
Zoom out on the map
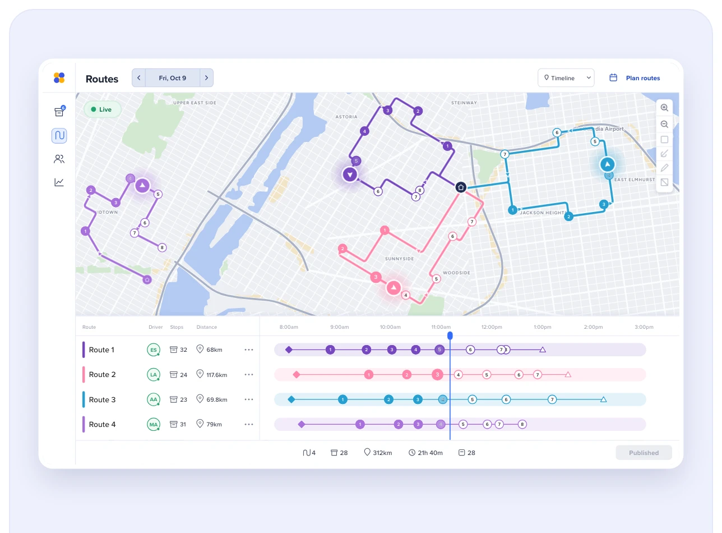pos(664,124)
